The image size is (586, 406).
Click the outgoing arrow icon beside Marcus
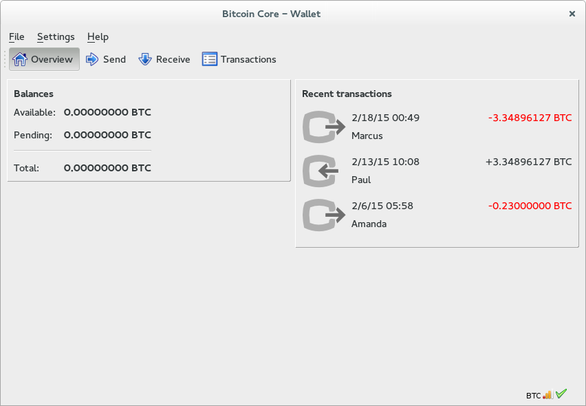323,127
